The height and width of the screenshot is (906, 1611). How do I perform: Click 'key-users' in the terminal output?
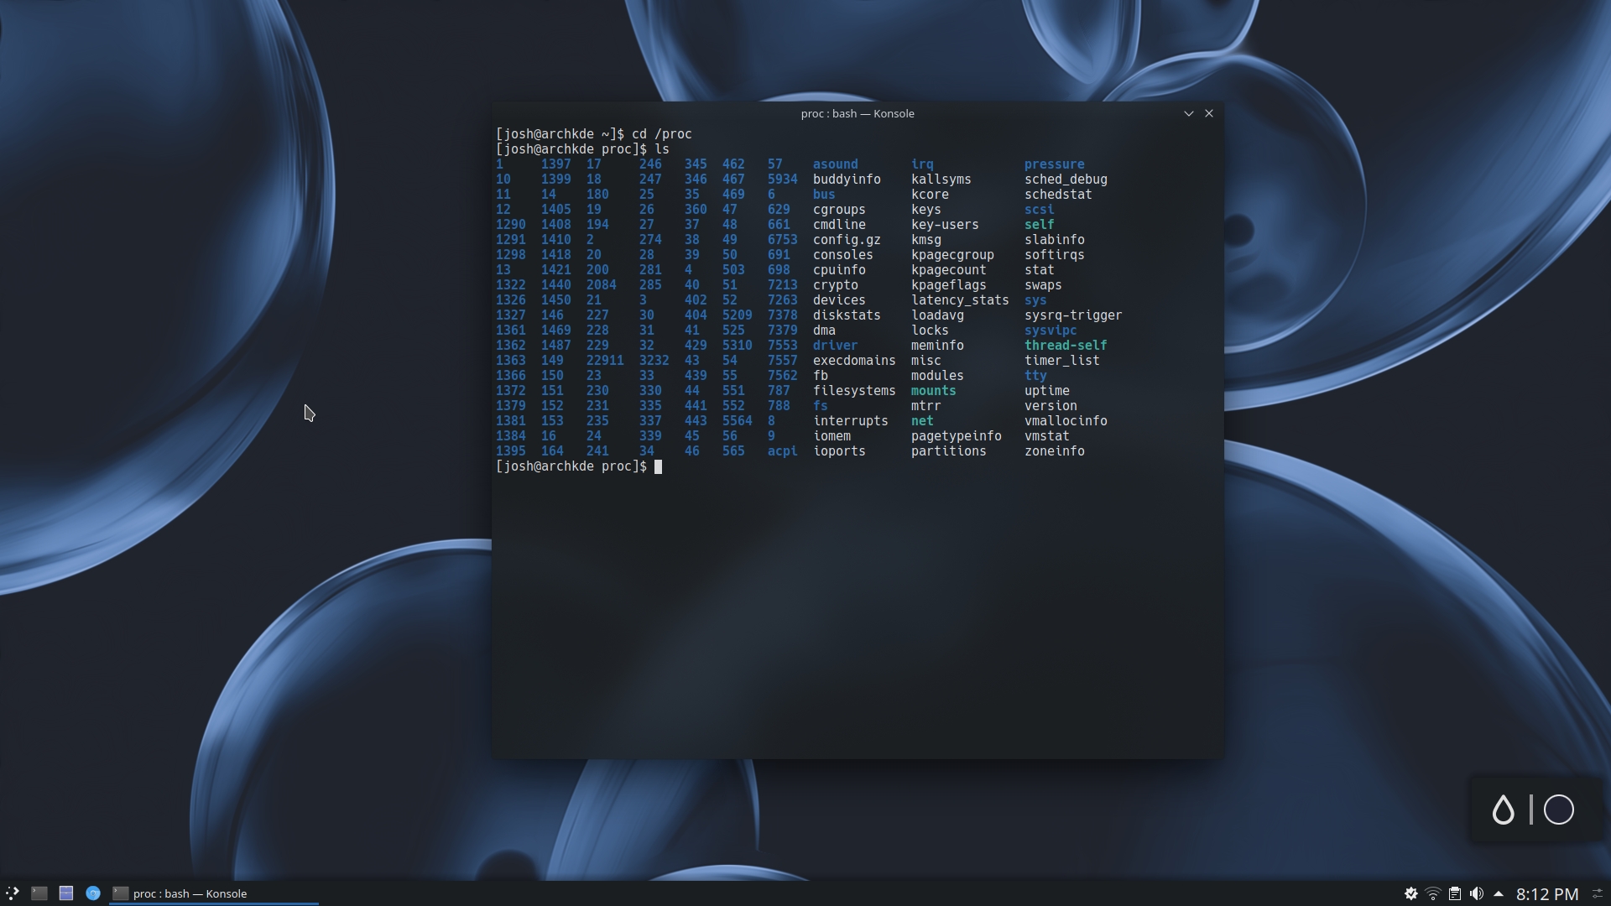click(x=945, y=225)
